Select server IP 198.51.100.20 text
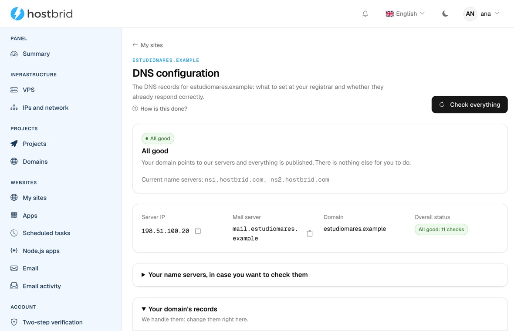 tap(165, 231)
